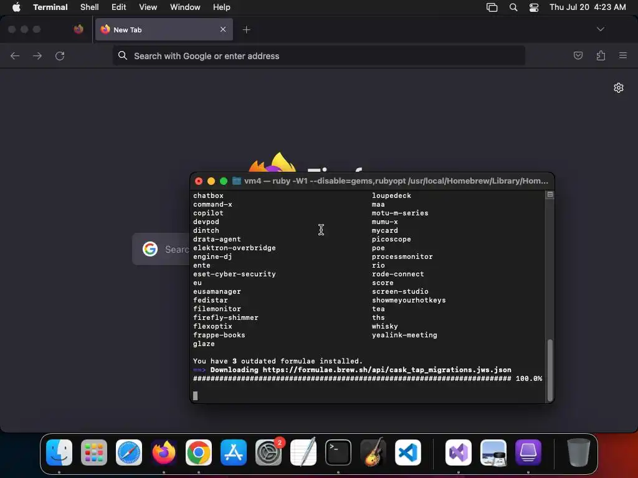Image resolution: width=638 pixels, height=478 pixels.
Task: Switch to Firefox in the dock
Action: point(164,452)
